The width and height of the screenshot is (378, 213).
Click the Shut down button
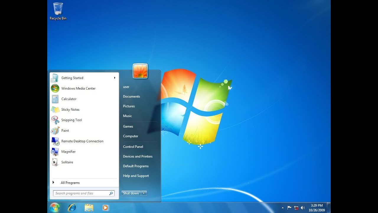click(131, 193)
